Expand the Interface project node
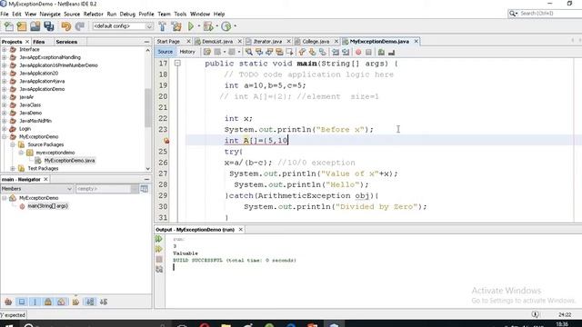 (x=4, y=49)
